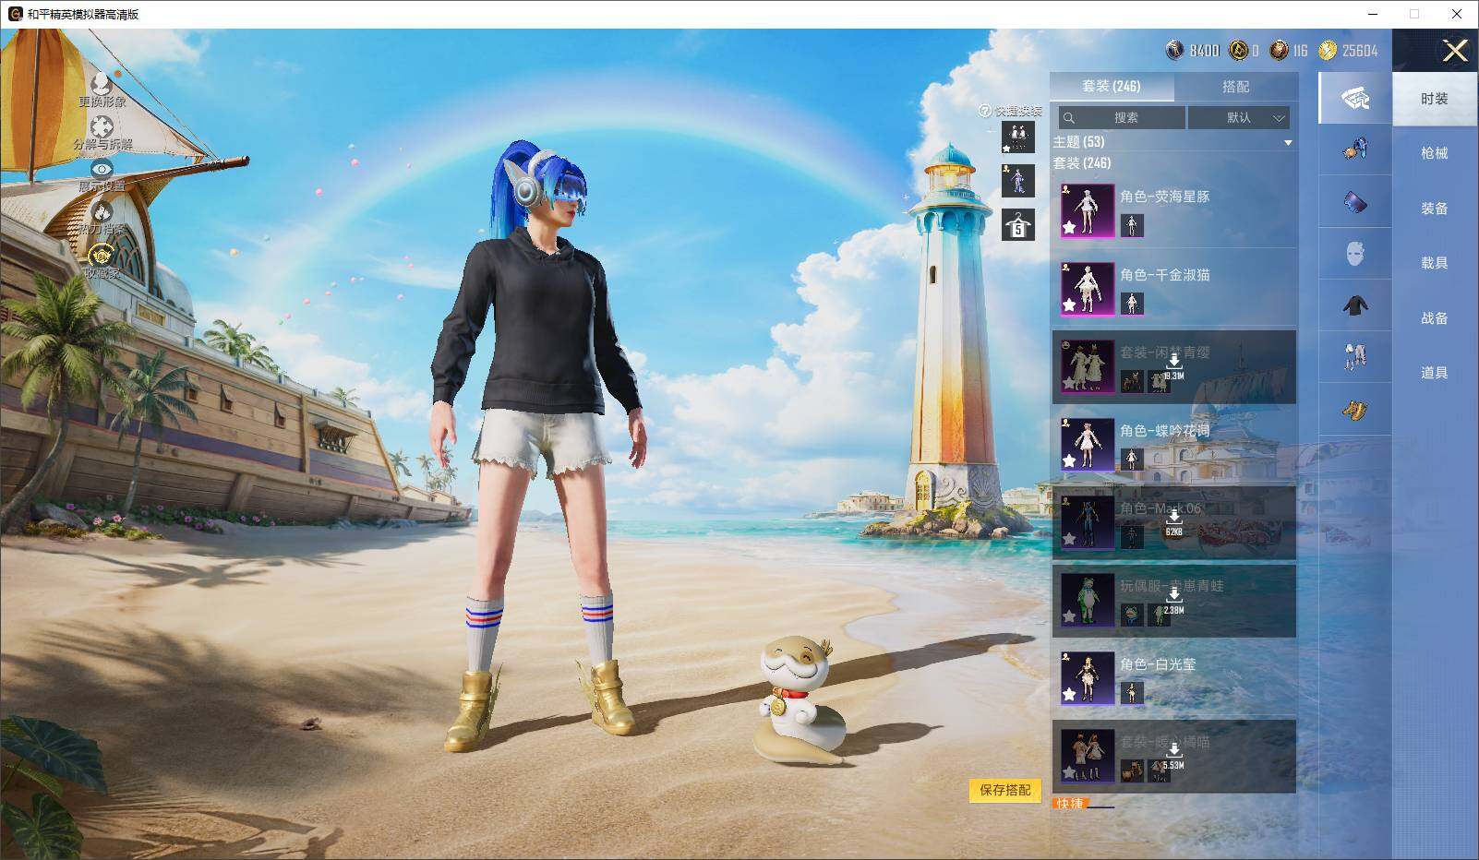Toggle favorite star on 角色-Mark.06

(x=1069, y=539)
